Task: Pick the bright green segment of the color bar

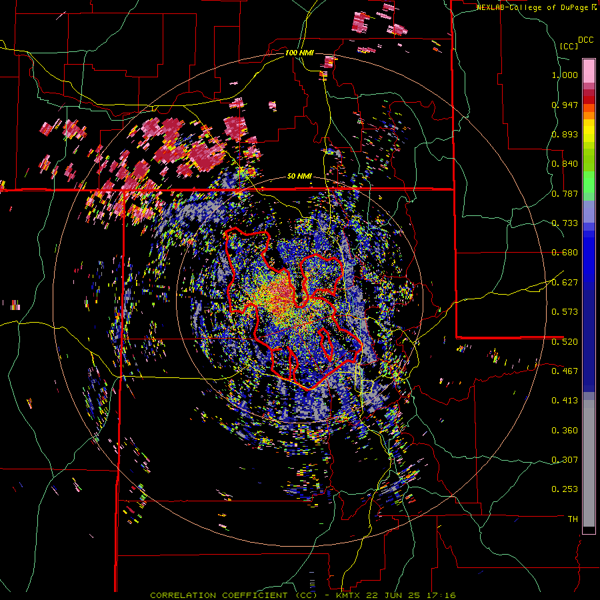Action: pos(589,182)
